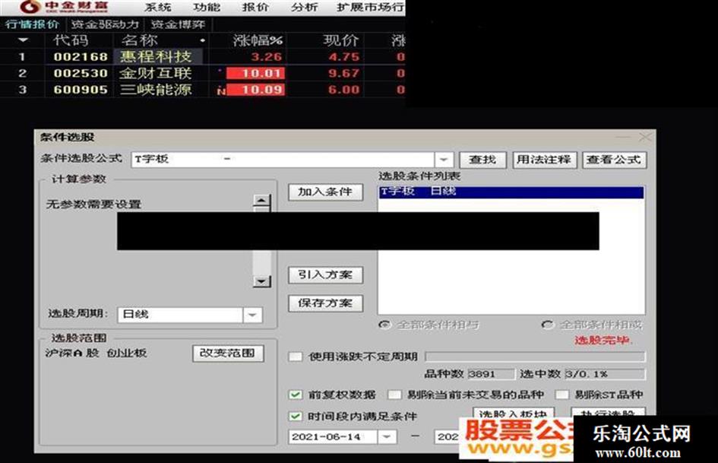Switch to the 资金驱动力 tab
The width and height of the screenshot is (718, 463).
tap(105, 24)
